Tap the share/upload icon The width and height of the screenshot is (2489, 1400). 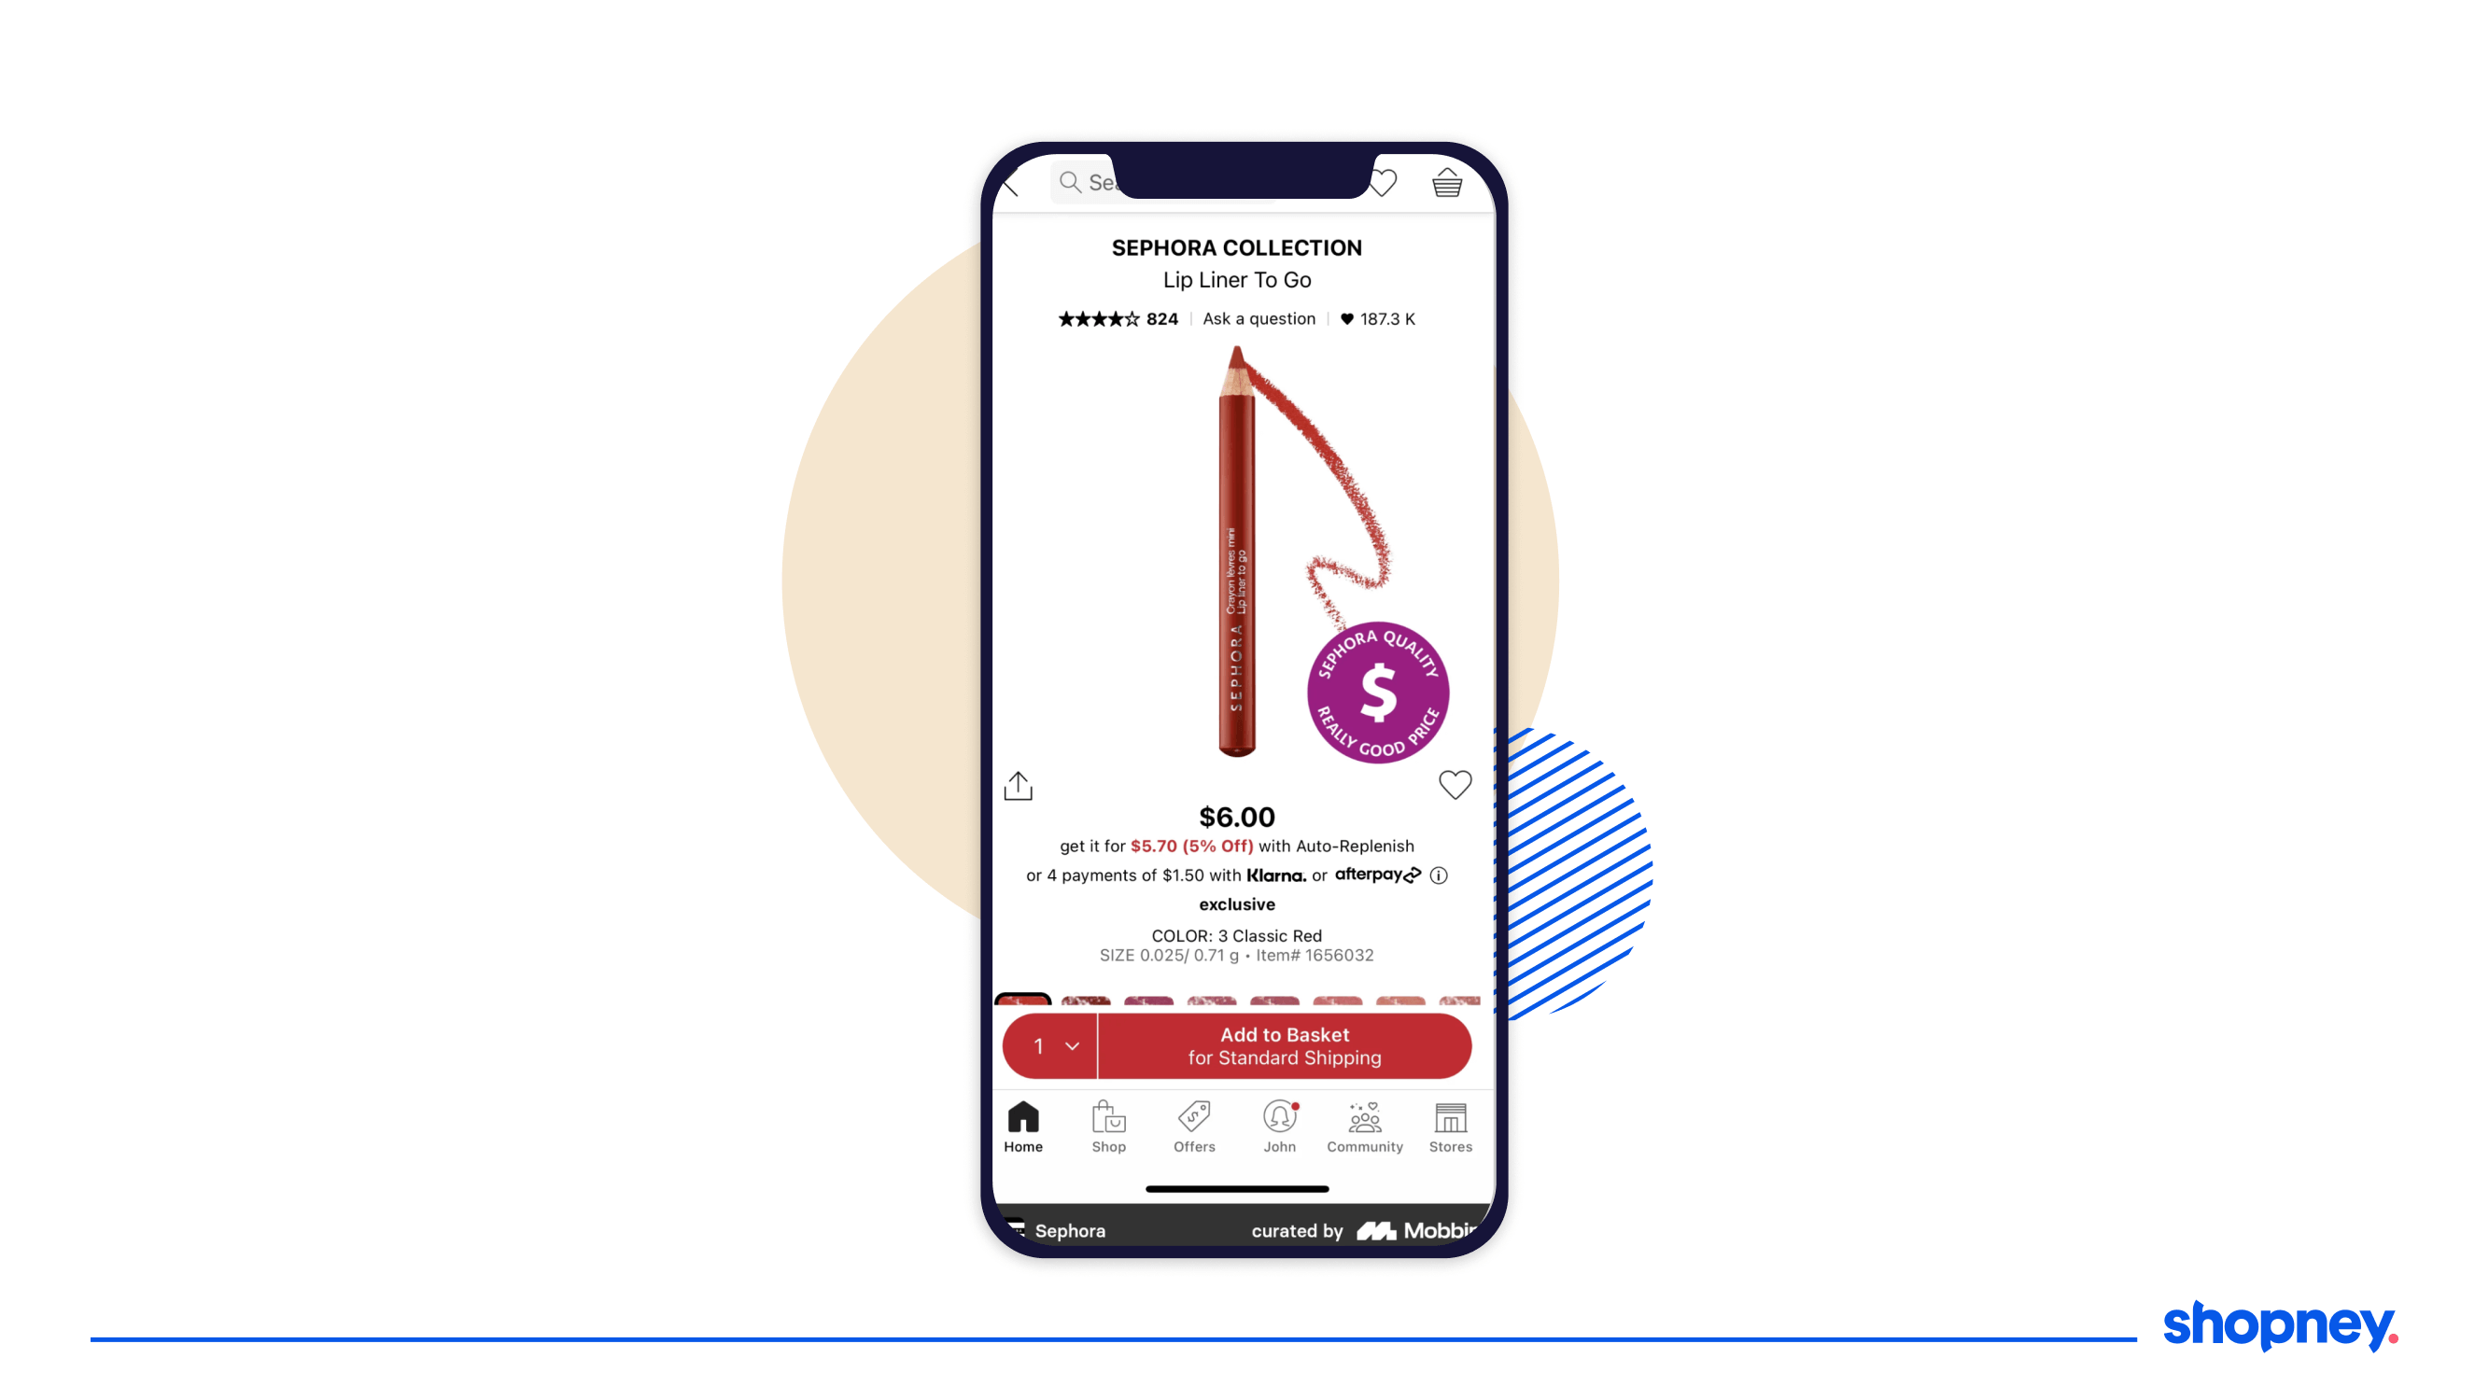[1020, 785]
